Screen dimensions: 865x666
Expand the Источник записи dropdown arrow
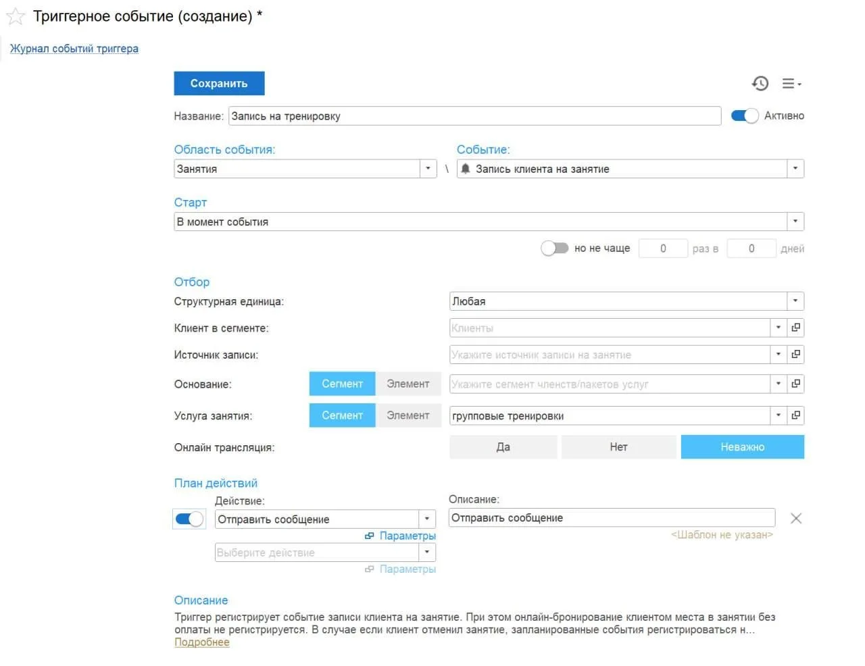click(778, 354)
